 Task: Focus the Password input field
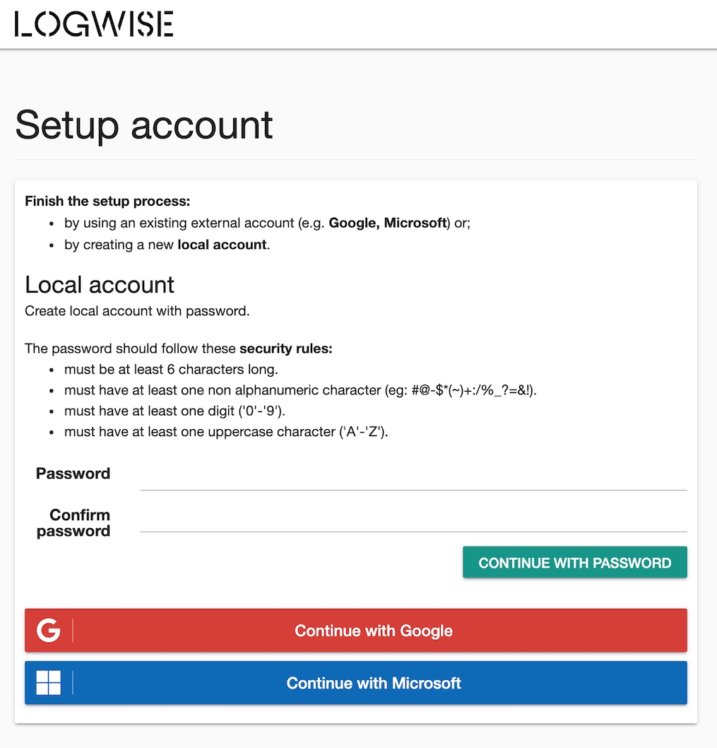pos(413,476)
